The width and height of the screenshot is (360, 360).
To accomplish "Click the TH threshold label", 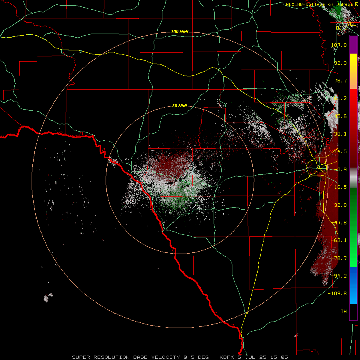I will 344,312.
